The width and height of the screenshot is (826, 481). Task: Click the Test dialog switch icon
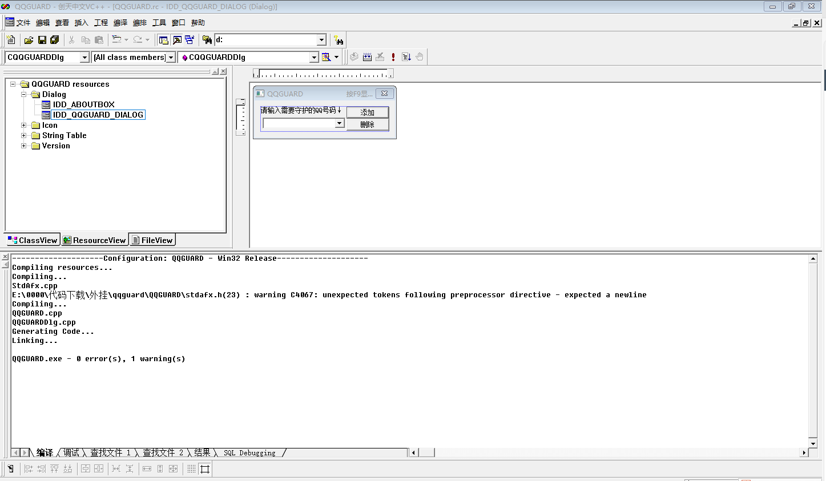(10, 469)
